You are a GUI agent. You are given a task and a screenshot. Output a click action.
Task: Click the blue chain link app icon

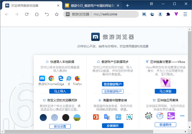pos(160,116)
